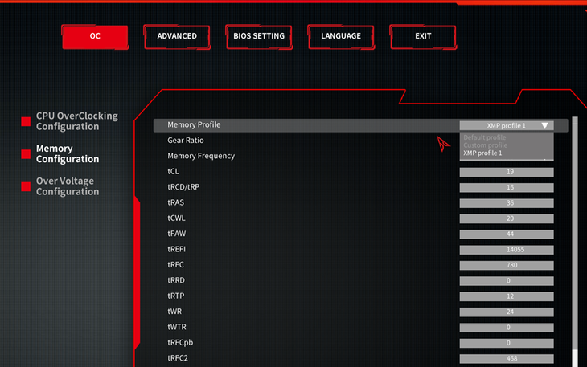This screenshot has width=587, height=367.
Task: Click the tREFI value field showing 14055
Action: point(507,250)
